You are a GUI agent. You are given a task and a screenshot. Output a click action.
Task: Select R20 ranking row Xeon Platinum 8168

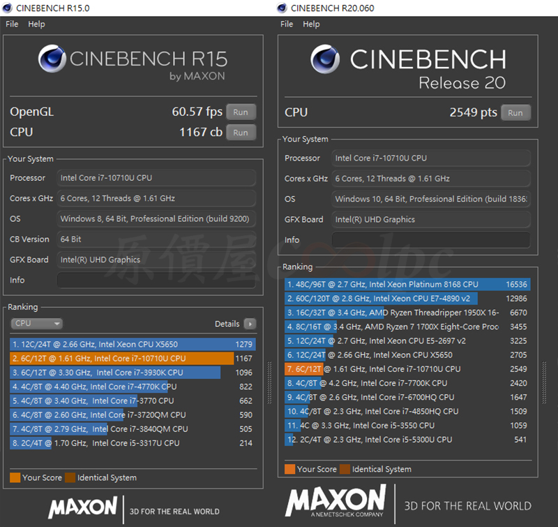(x=407, y=285)
